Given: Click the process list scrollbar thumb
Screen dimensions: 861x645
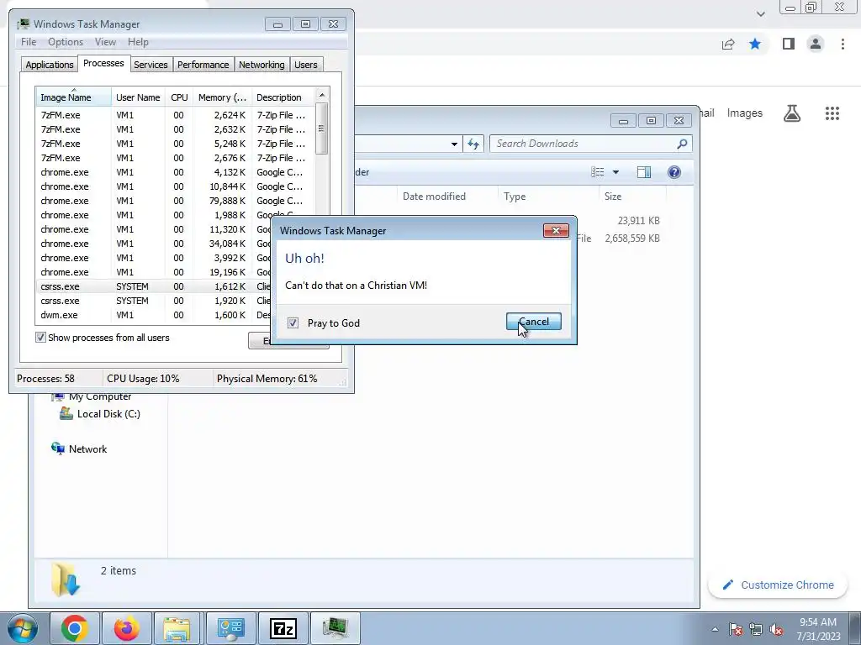Looking at the screenshot, I should pyautogui.click(x=322, y=128).
